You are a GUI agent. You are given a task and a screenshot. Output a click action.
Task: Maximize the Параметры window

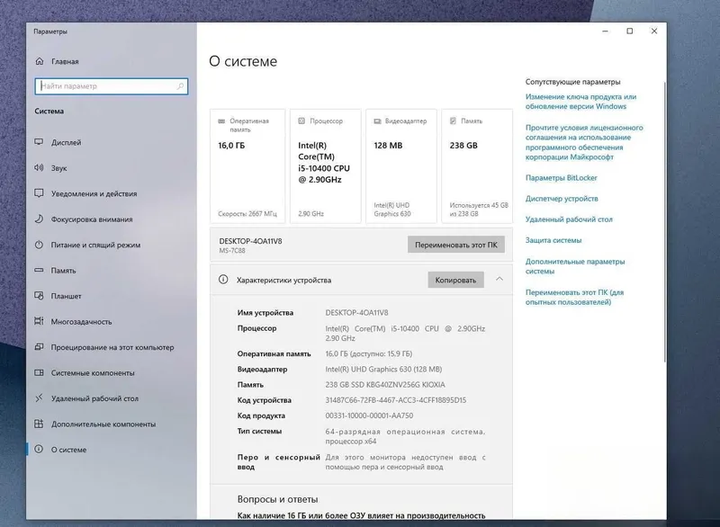(629, 31)
